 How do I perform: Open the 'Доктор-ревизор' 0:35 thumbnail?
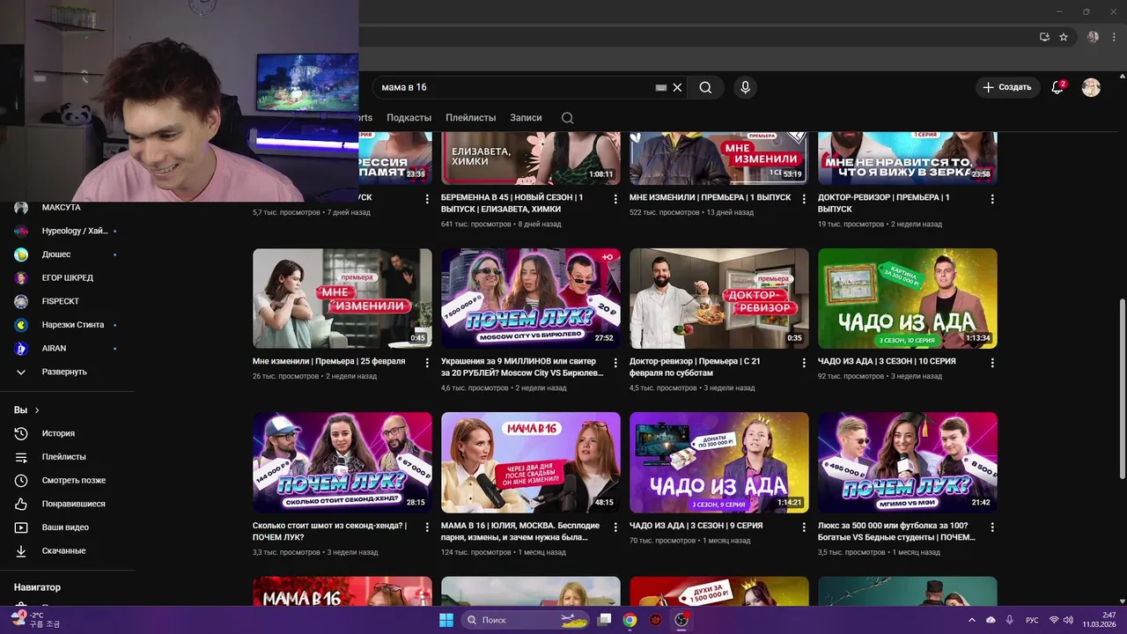tap(719, 299)
